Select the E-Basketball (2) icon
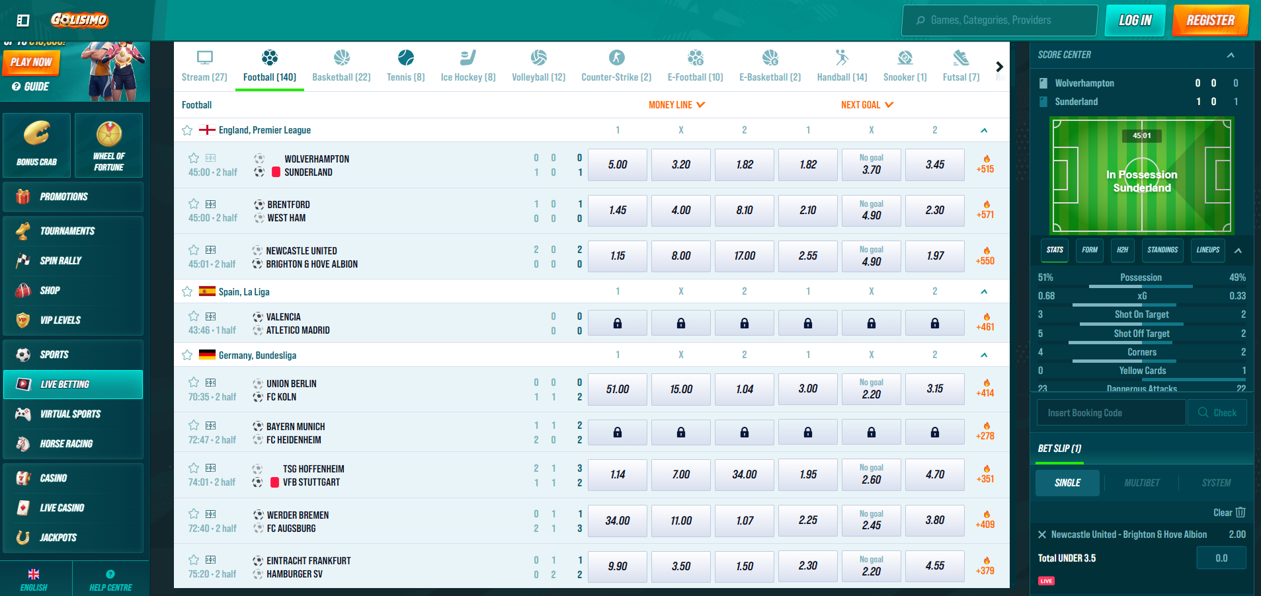1261x596 pixels. [x=770, y=57]
